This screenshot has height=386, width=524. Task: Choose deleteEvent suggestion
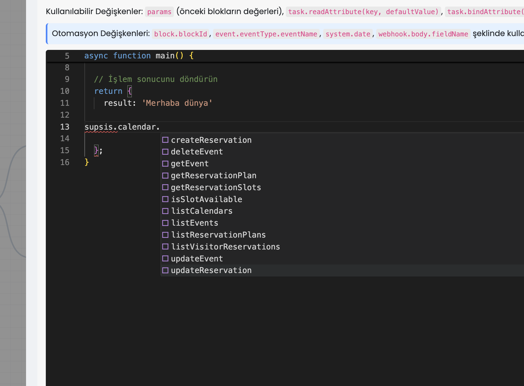tap(342, 152)
